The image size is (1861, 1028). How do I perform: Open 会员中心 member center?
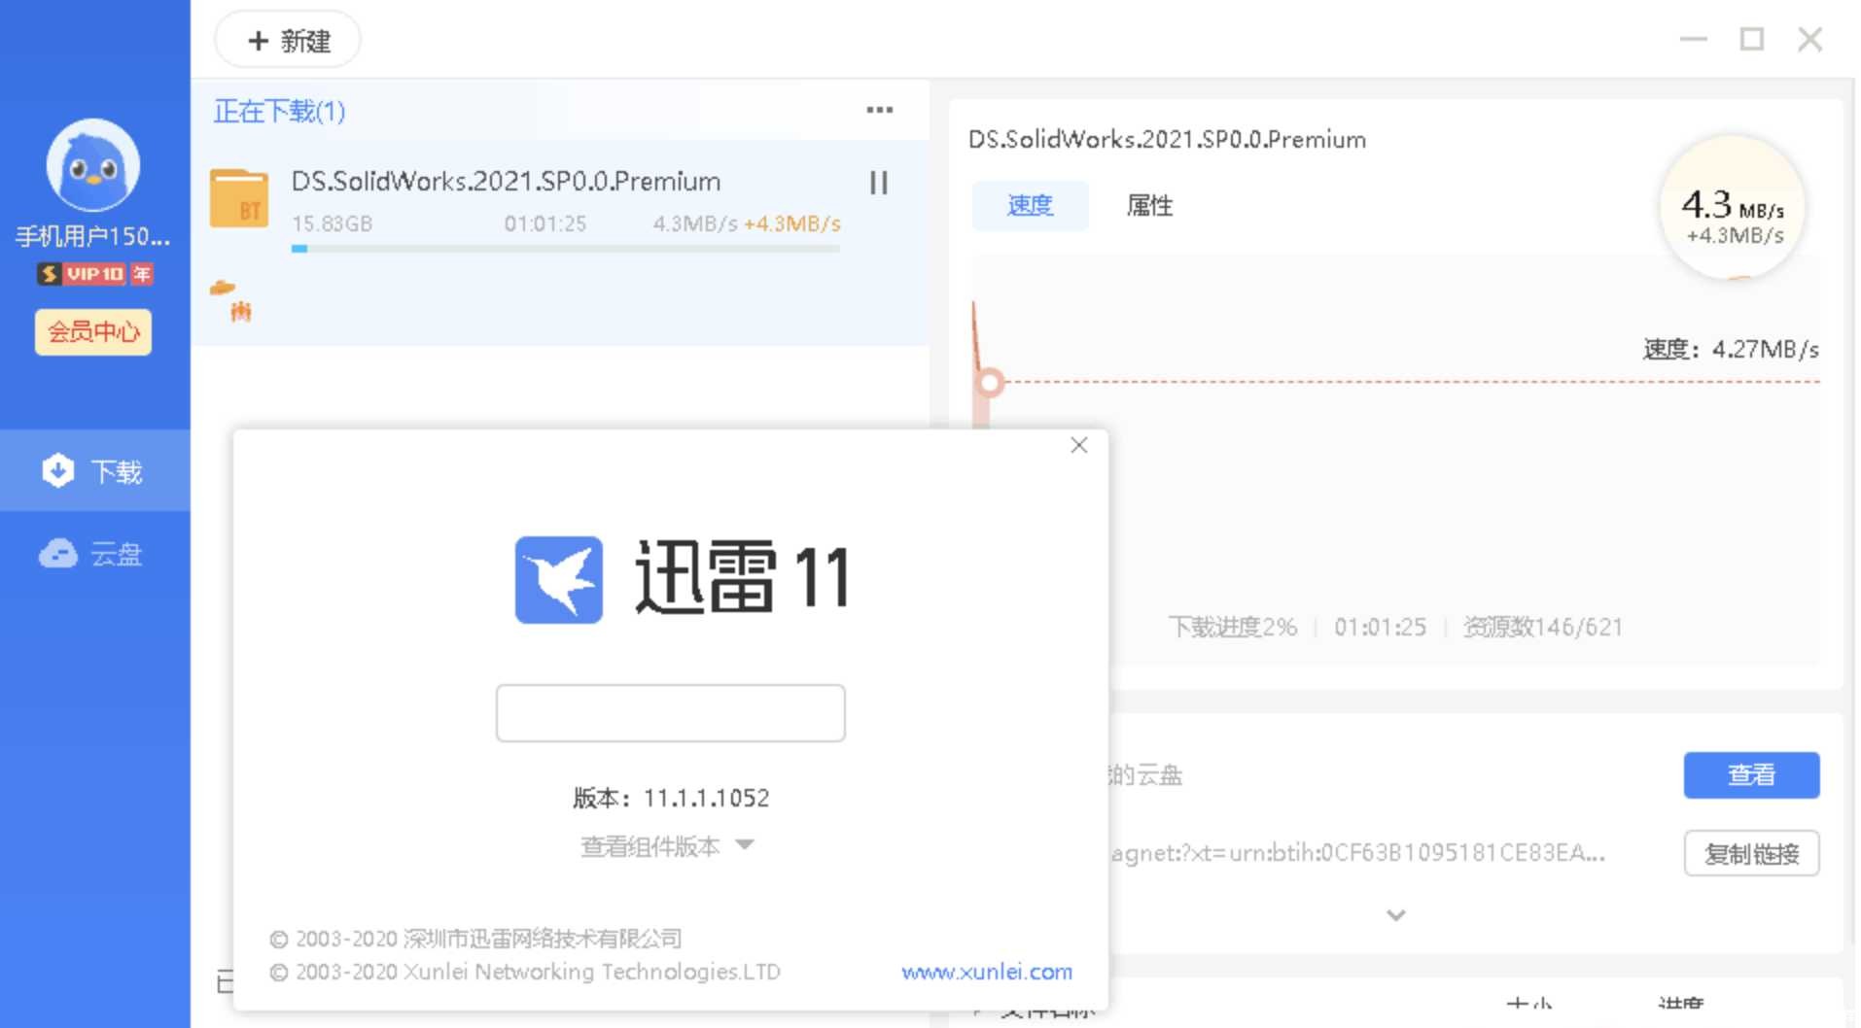[x=93, y=332]
